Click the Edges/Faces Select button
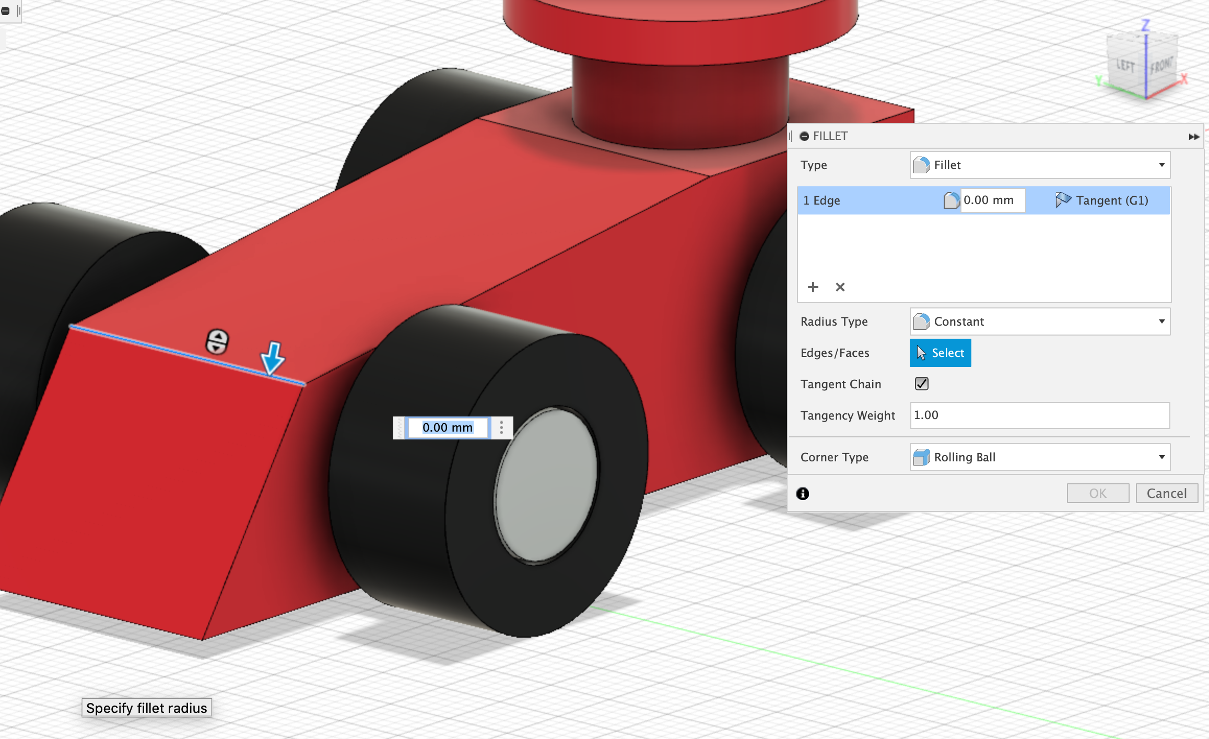 940,353
